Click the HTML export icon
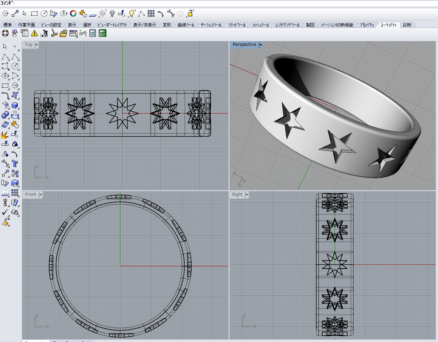438x342 pixels. click(73, 33)
